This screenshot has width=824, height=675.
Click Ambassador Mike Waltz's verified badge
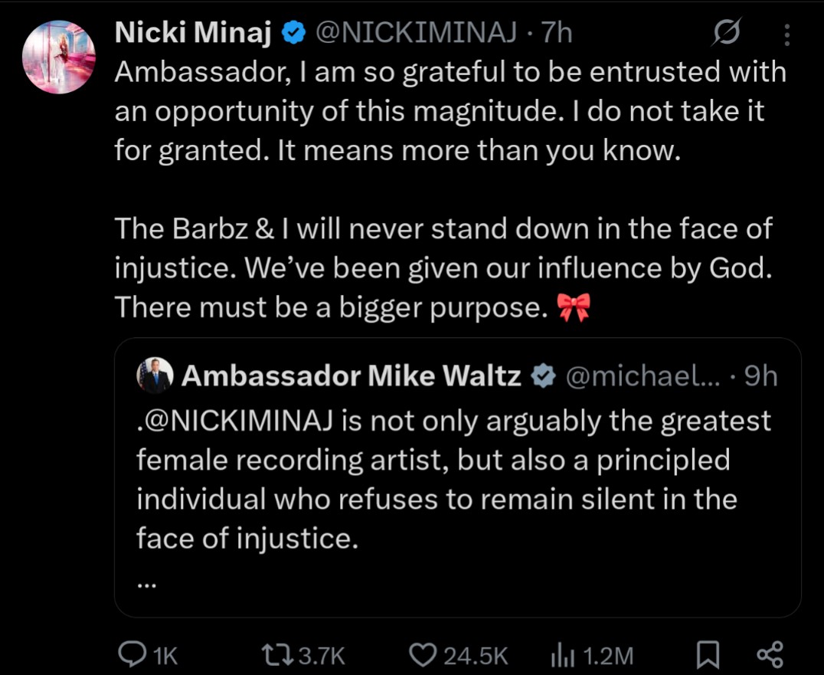[x=543, y=376]
